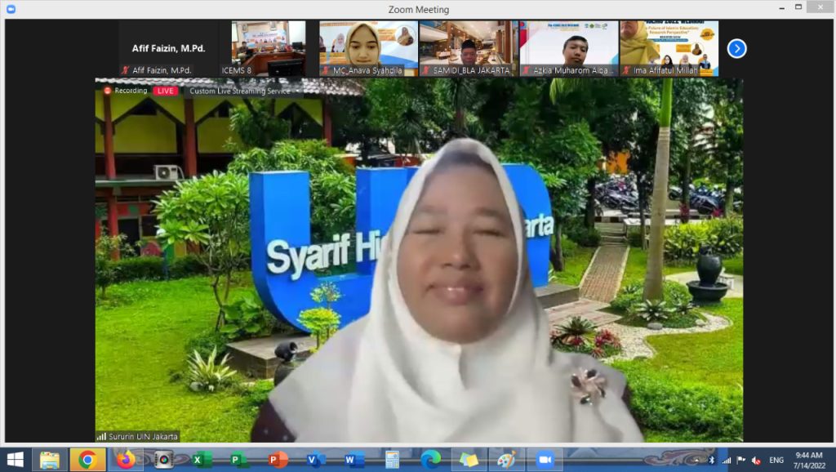Open Word from the taskbar
Image resolution: width=836 pixels, height=472 pixels.
click(354, 460)
